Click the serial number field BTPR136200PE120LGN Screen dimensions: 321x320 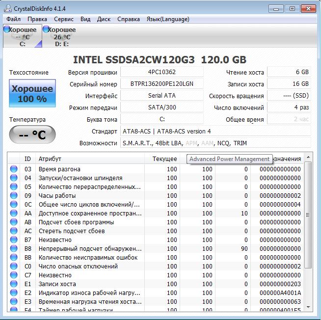point(162,84)
